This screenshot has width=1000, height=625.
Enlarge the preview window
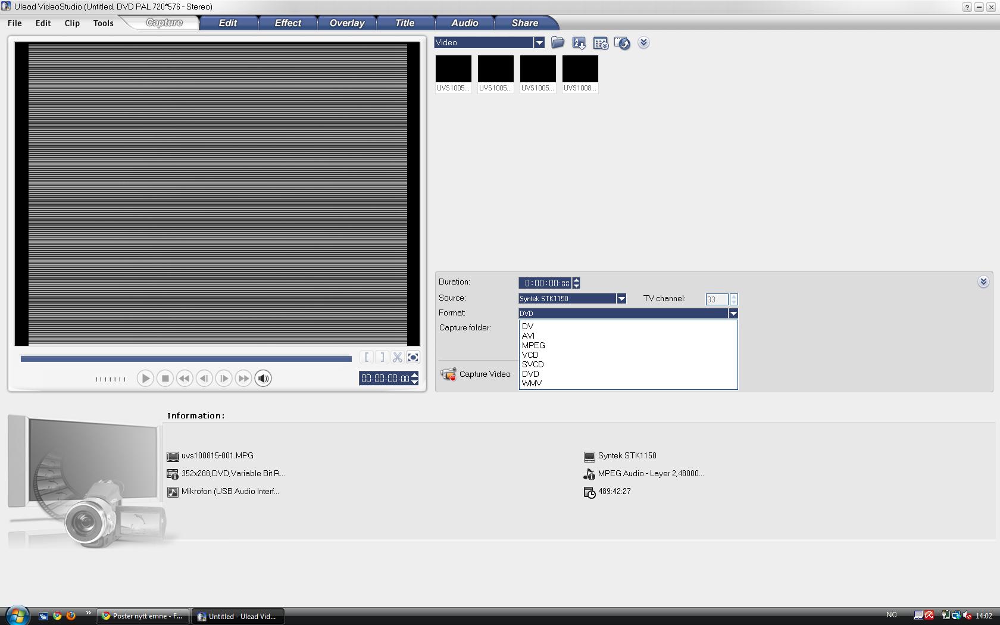pyautogui.click(x=413, y=357)
